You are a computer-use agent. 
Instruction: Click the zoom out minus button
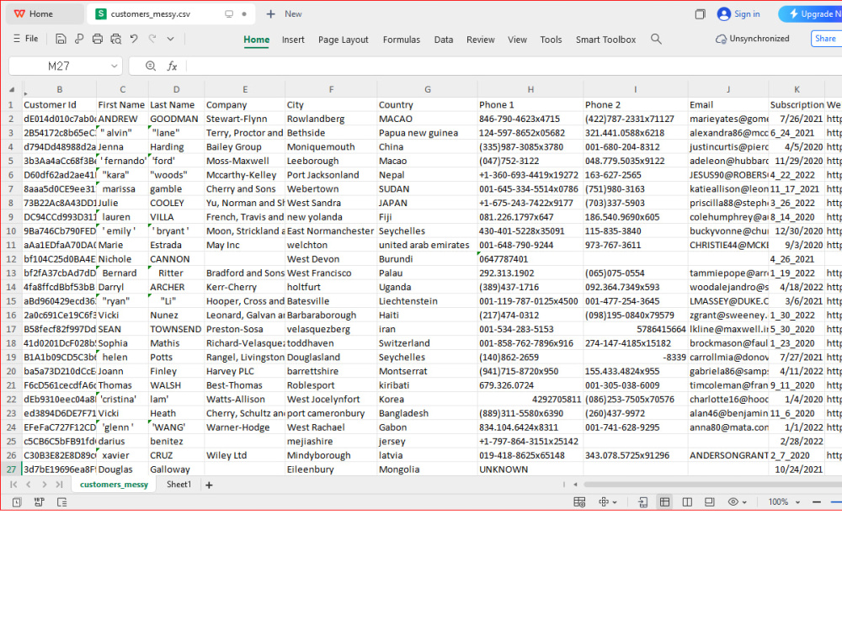tap(817, 502)
